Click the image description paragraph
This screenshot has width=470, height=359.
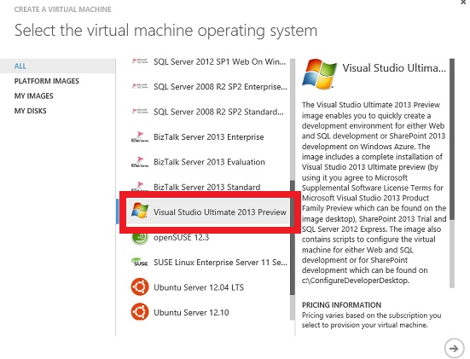374,193
